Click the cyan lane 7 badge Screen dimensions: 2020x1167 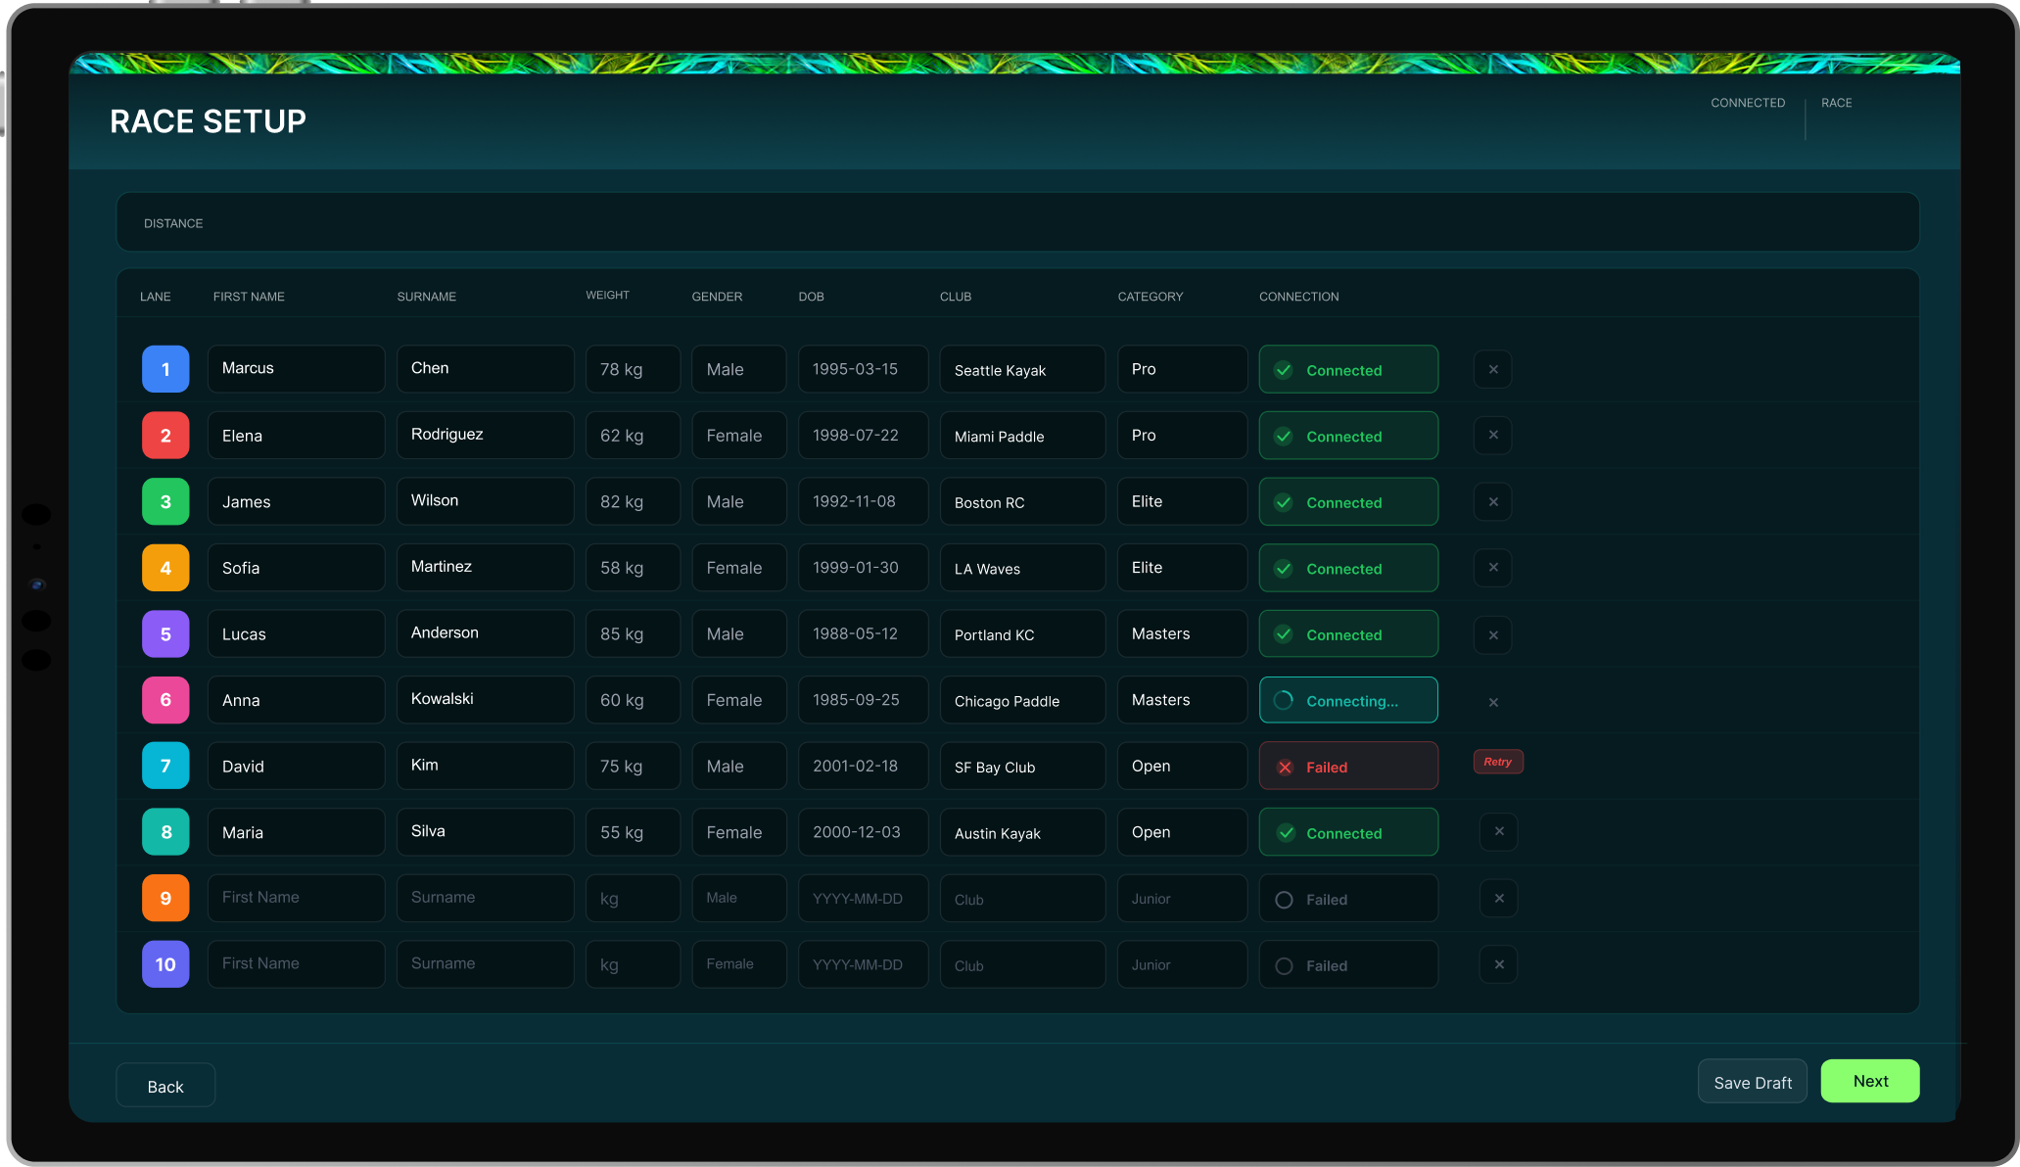[165, 766]
